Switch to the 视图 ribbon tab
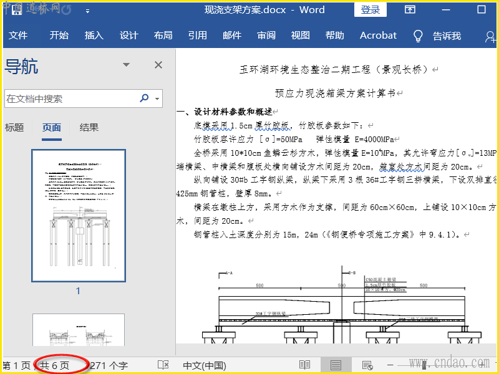 [301, 36]
